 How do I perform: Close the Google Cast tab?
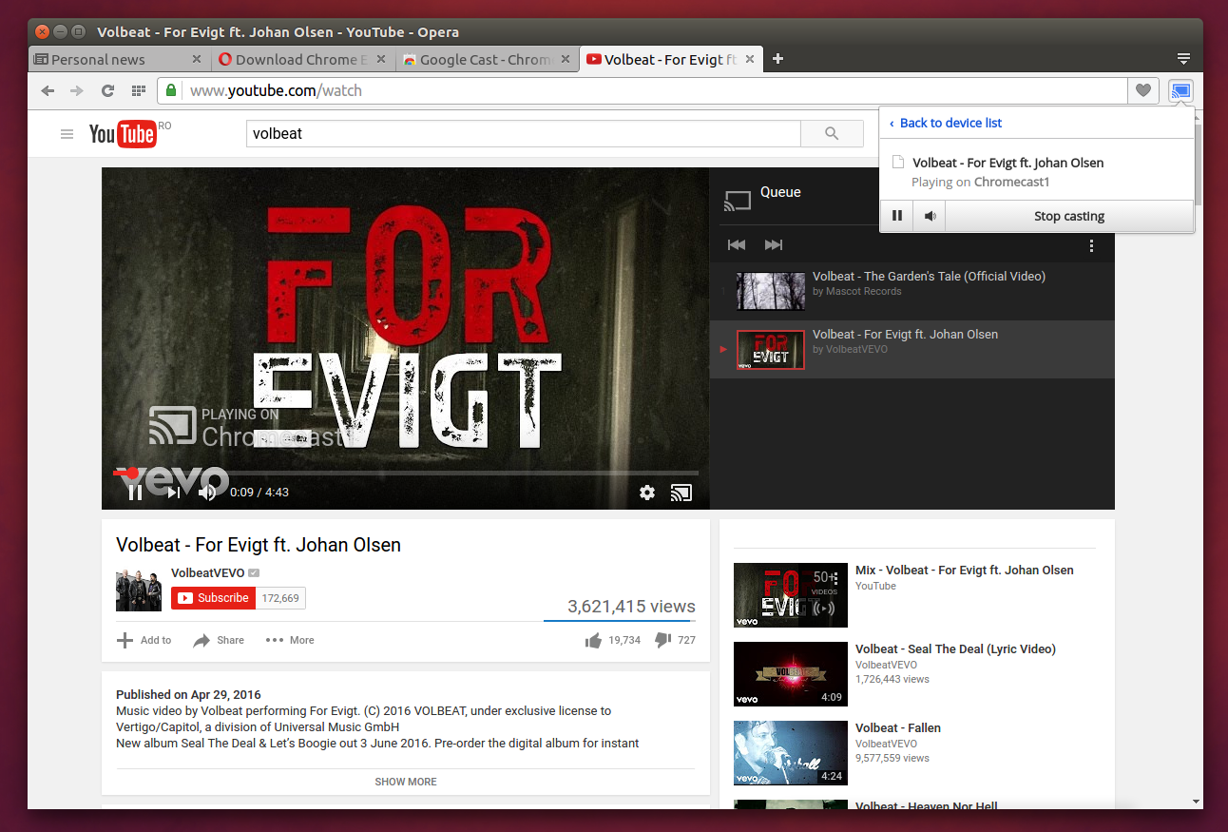pyautogui.click(x=565, y=59)
